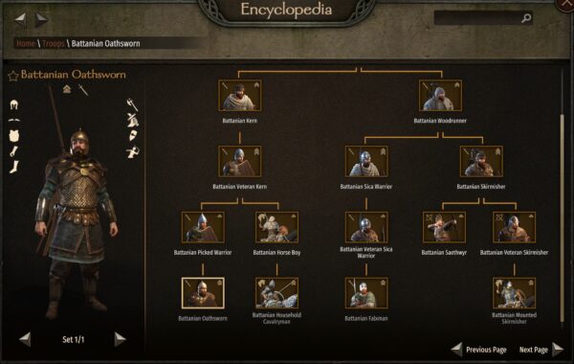Click the axe weapon slot icon
574x364 pixels.
pyautogui.click(x=132, y=104)
